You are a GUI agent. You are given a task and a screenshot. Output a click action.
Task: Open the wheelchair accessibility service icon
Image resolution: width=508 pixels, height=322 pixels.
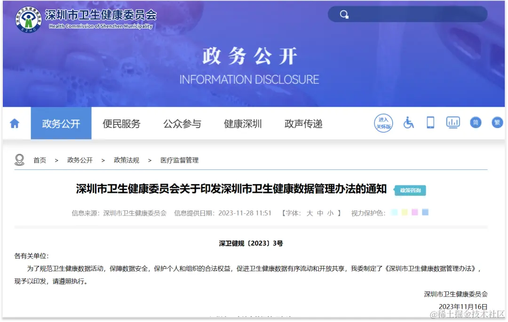coord(408,123)
